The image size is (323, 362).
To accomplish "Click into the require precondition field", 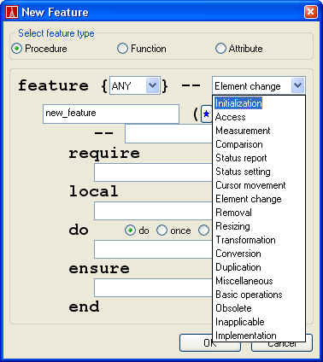I will tap(153, 172).
